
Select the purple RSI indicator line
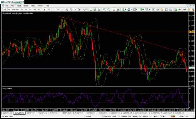coord(95,98)
